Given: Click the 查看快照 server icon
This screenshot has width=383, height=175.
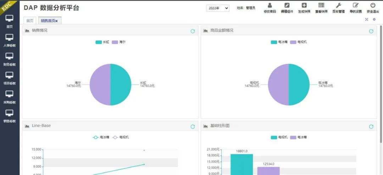Looking at the screenshot, I should [x=321, y=5].
